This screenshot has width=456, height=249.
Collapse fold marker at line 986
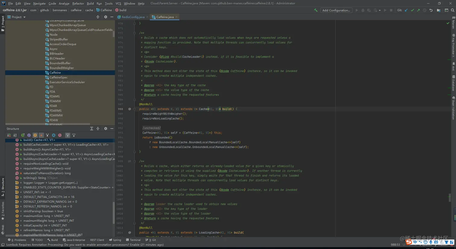(135, 100)
